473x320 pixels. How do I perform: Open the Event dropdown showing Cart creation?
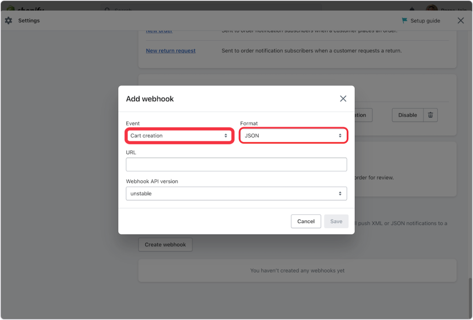pos(179,136)
